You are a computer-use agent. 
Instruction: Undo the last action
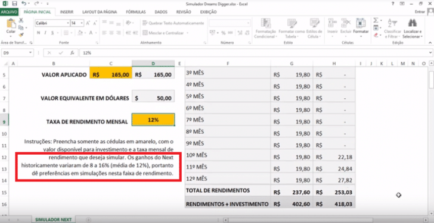23,4
